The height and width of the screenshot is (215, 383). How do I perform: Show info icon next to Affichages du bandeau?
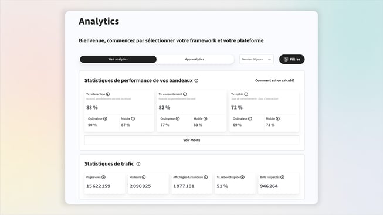206,177
